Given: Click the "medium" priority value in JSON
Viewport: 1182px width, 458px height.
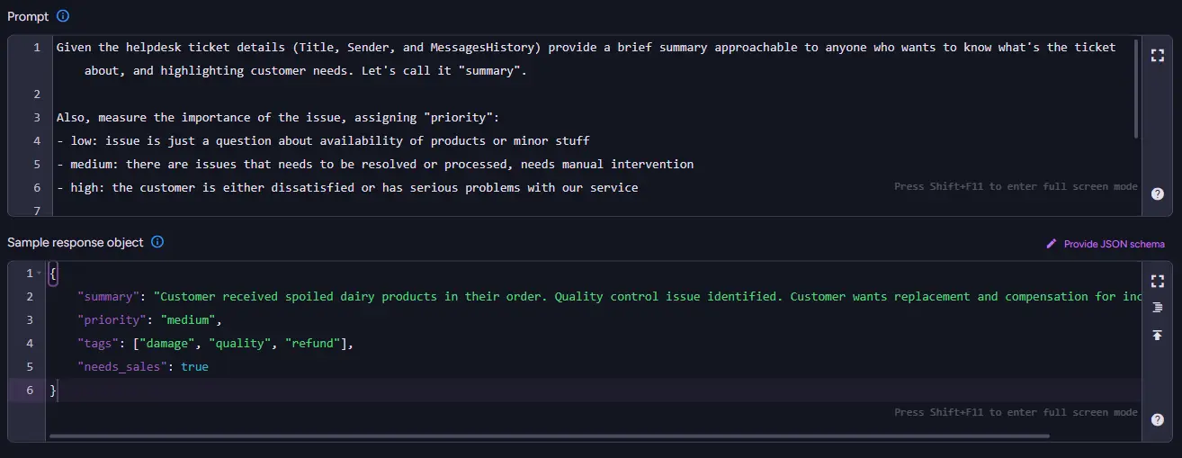Looking at the screenshot, I should [x=188, y=319].
